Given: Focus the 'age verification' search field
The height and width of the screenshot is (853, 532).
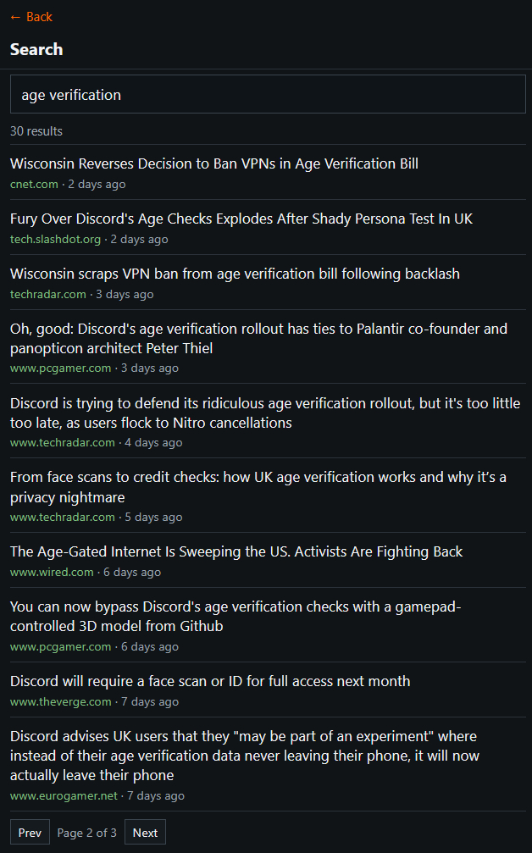Looking at the screenshot, I should click(268, 95).
